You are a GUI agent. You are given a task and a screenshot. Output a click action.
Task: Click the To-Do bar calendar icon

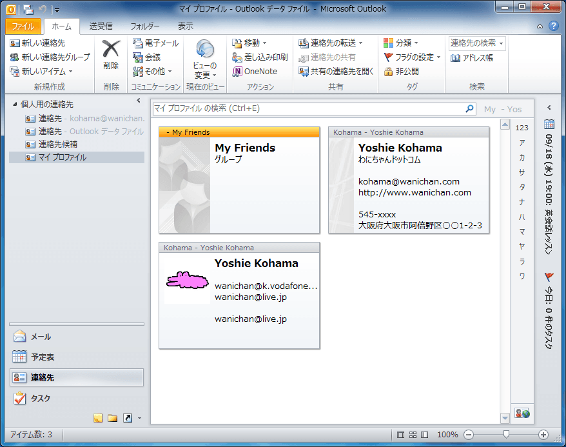tap(549, 124)
